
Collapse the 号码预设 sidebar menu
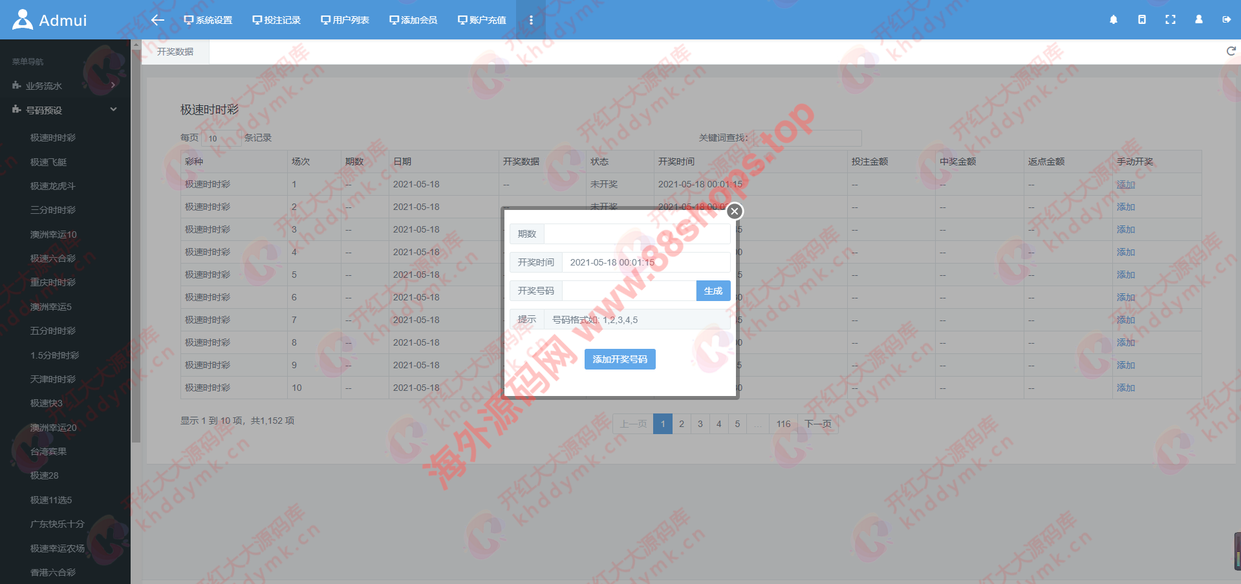[x=65, y=110]
